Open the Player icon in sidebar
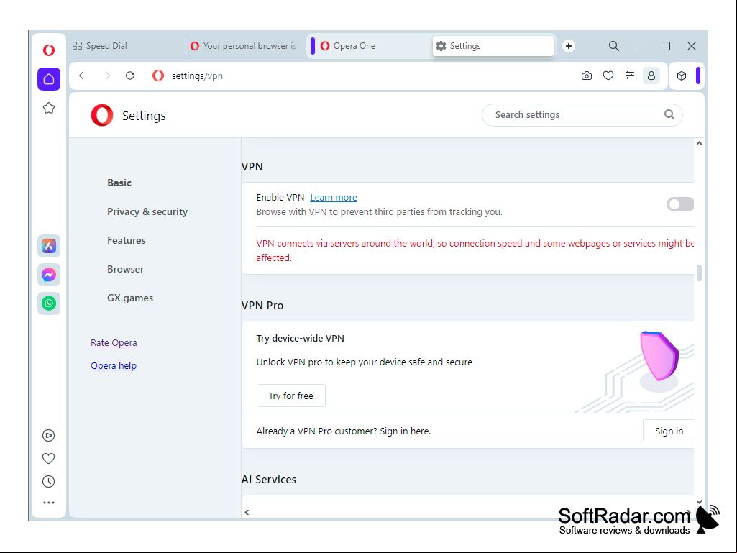This screenshot has height=553, width=737. [48, 436]
